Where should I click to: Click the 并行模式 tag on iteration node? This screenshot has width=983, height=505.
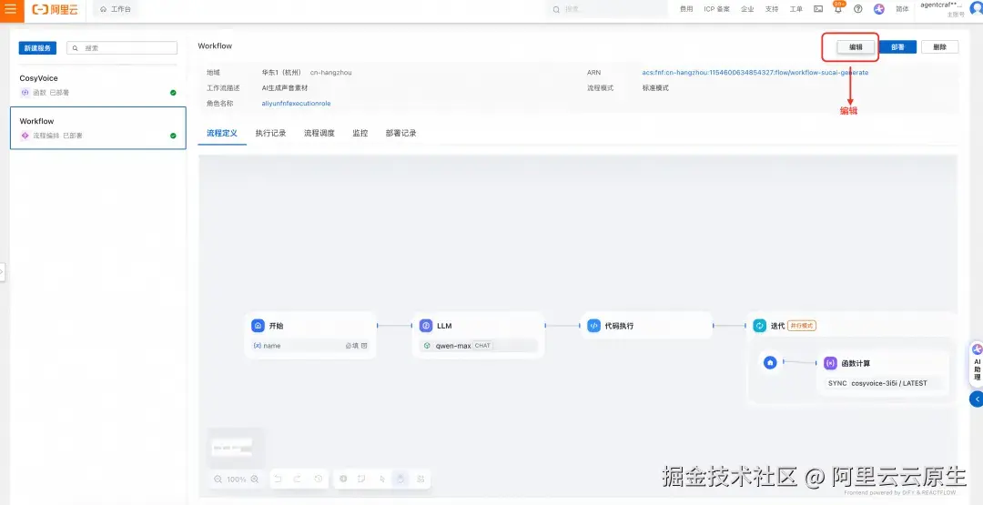(802, 326)
